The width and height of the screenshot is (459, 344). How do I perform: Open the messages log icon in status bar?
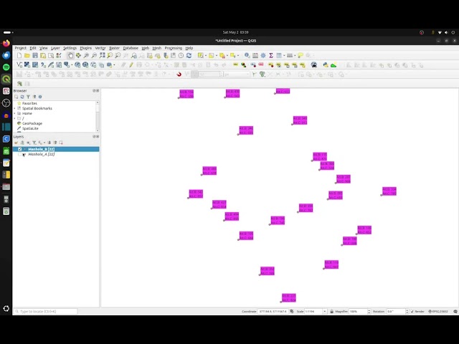455,312
